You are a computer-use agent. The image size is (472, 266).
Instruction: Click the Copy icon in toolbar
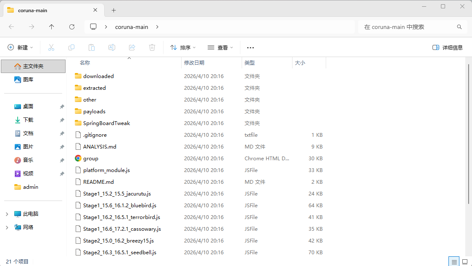click(x=71, y=47)
